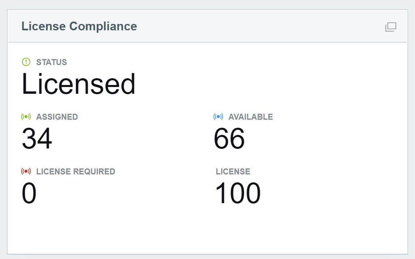Click the red License Required signal icon
Screen dimensions: 415x259
tap(26, 171)
